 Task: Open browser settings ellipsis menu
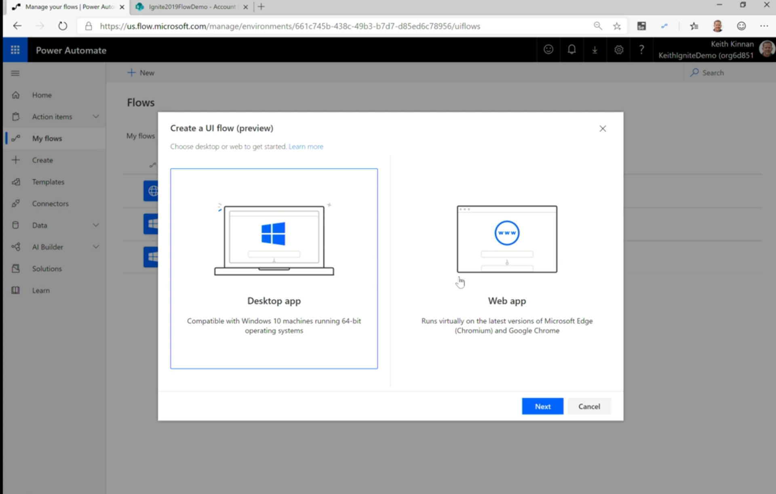click(764, 26)
